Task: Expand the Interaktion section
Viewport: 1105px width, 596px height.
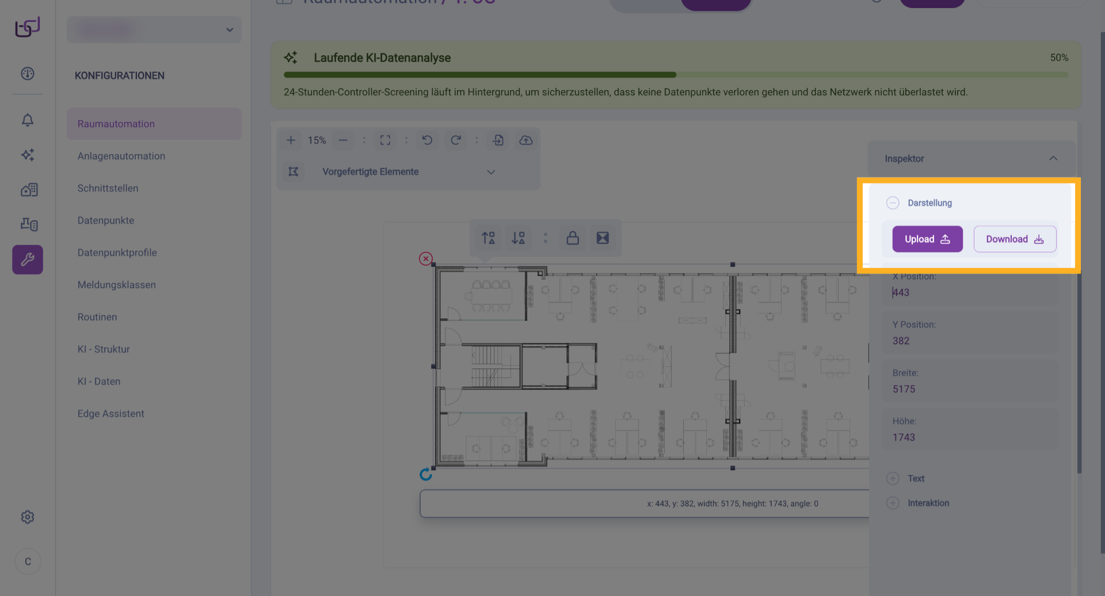Action: (x=893, y=503)
